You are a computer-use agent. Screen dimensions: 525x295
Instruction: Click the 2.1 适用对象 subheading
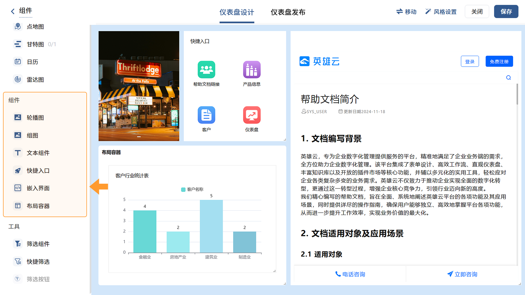(x=322, y=254)
